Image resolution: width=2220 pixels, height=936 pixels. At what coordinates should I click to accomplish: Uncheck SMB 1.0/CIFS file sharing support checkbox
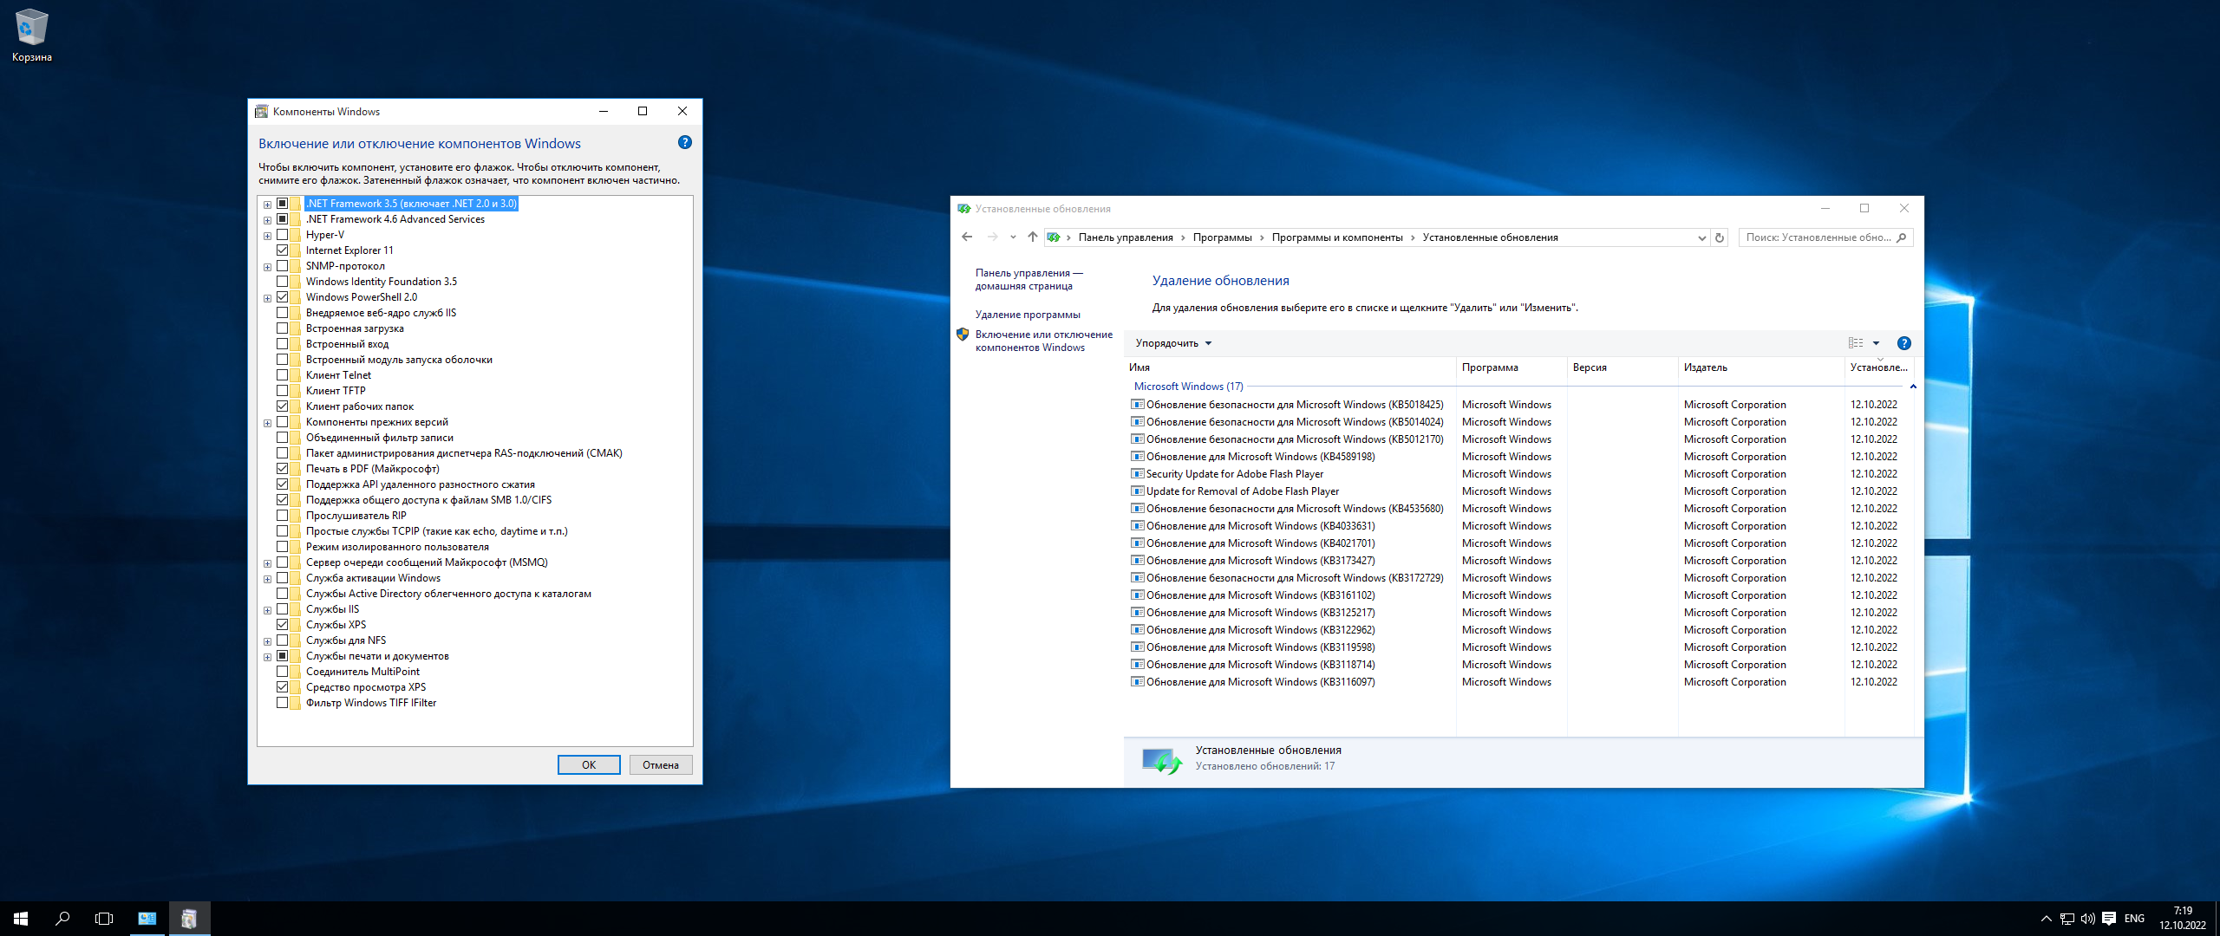click(283, 500)
